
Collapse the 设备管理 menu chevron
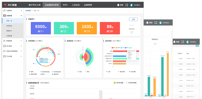click(21, 16)
